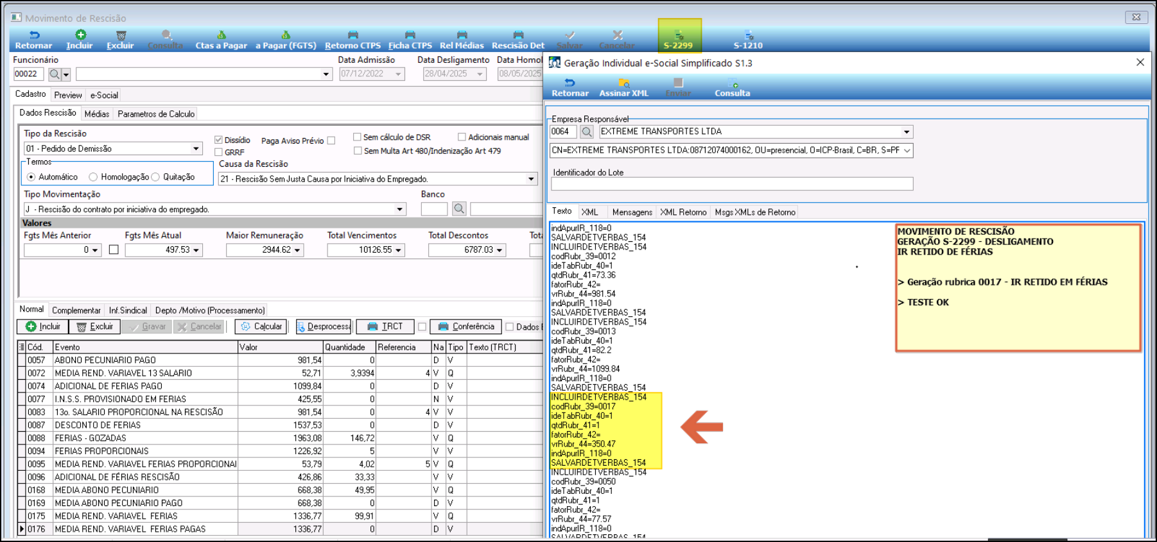The image size is (1157, 542).
Task: Select Quitação radio option
Action: click(155, 177)
